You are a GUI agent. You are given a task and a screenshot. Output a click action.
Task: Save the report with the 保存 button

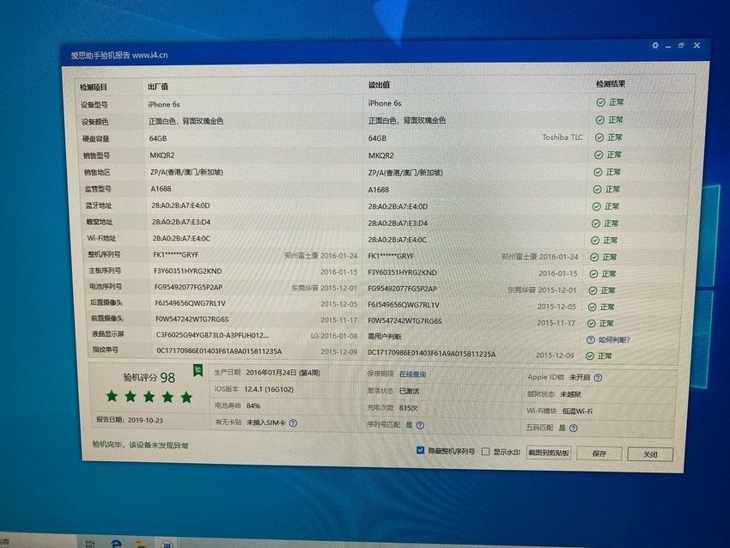coord(599,454)
